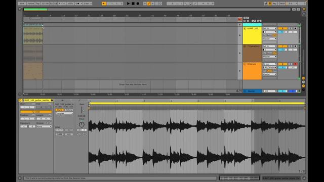Screen dimensions: 324x182
Task: Click the red Back to Arrangement button
Action: coord(239,19)
